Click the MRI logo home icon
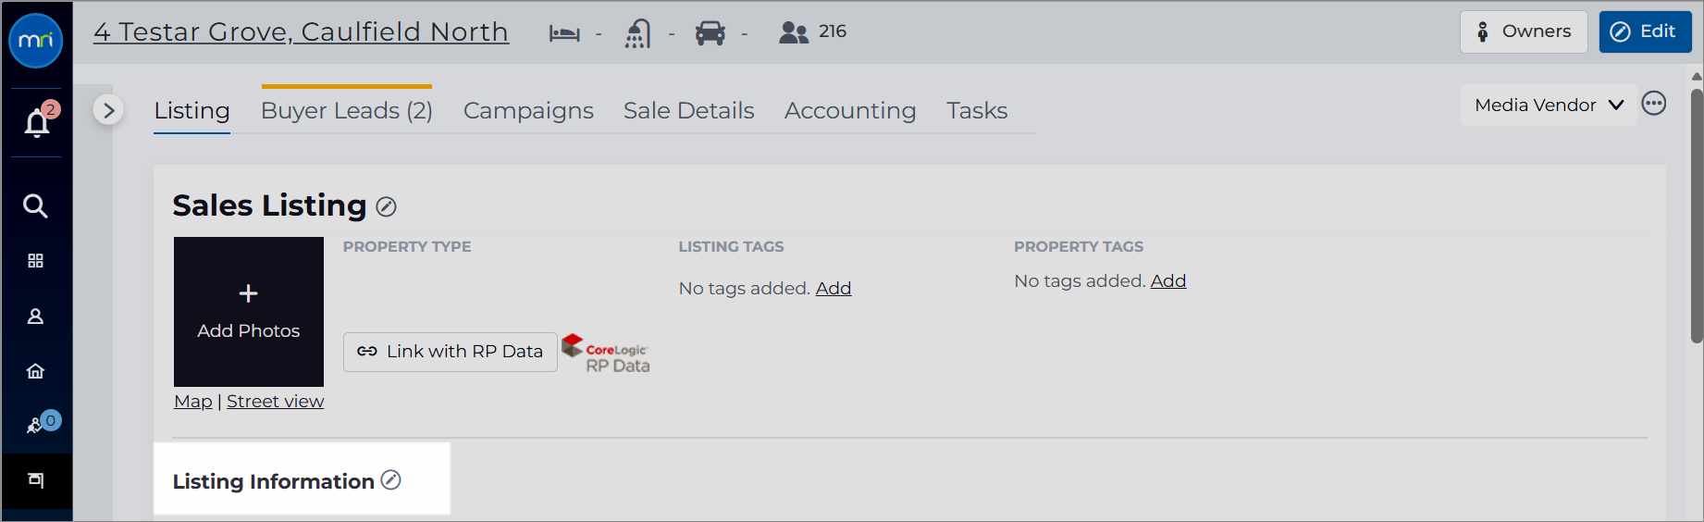1704x522 pixels. tap(36, 41)
